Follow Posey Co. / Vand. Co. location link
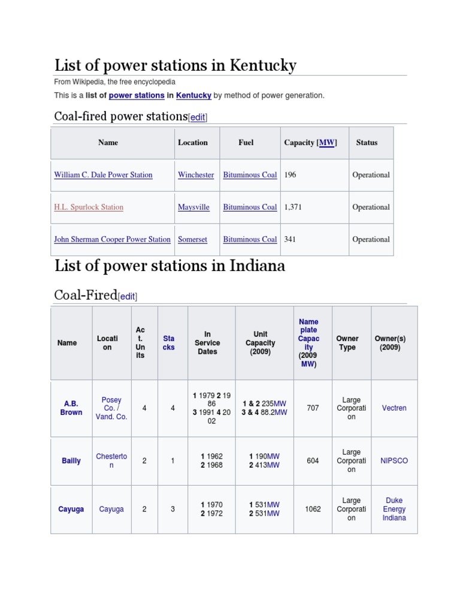 pyautogui.click(x=111, y=408)
